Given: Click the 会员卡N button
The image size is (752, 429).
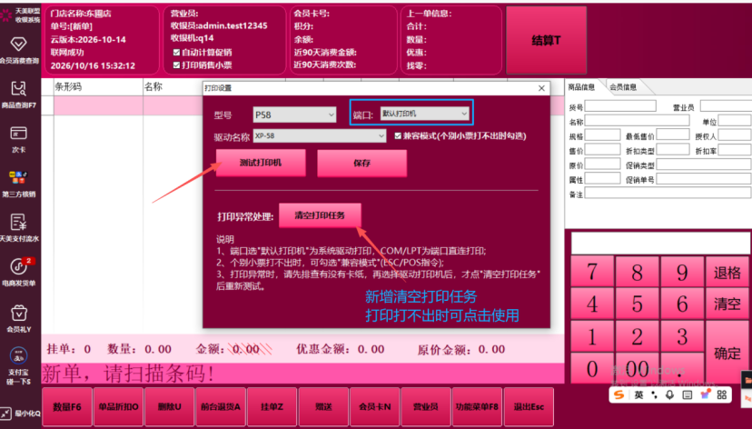Looking at the screenshot, I should click(374, 407).
